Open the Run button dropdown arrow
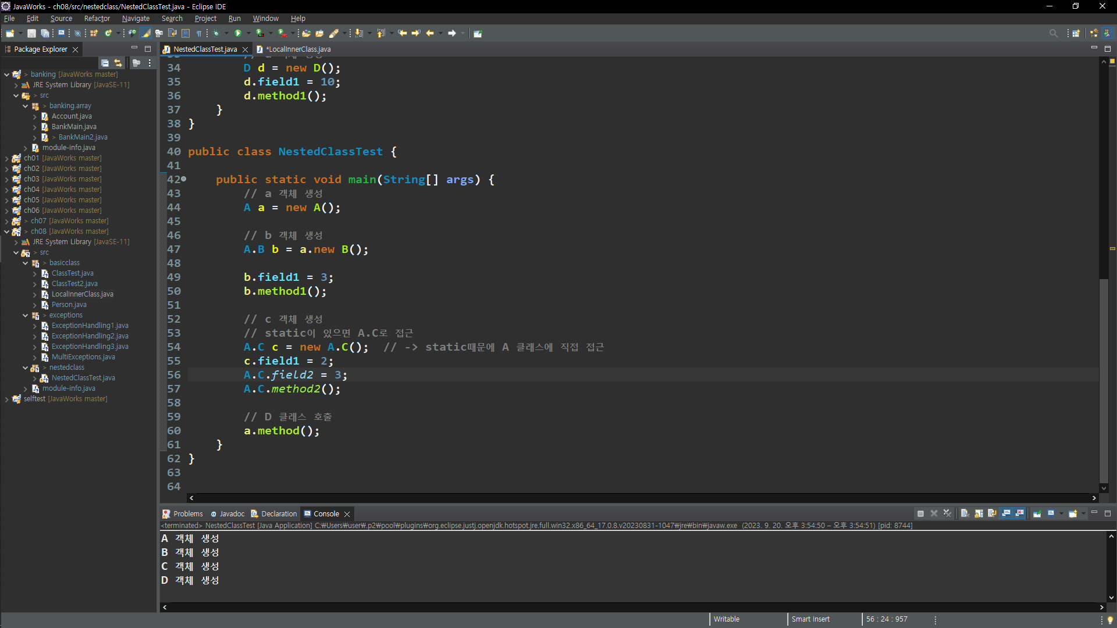 (248, 33)
